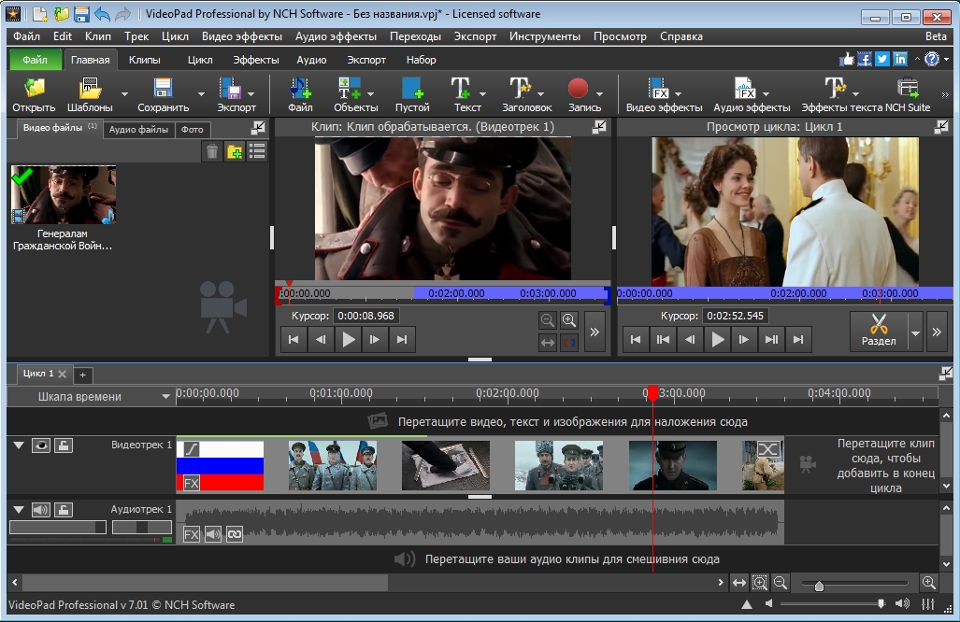960x622 pixels.
Task: Open the Переходы menu
Action: (x=415, y=36)
